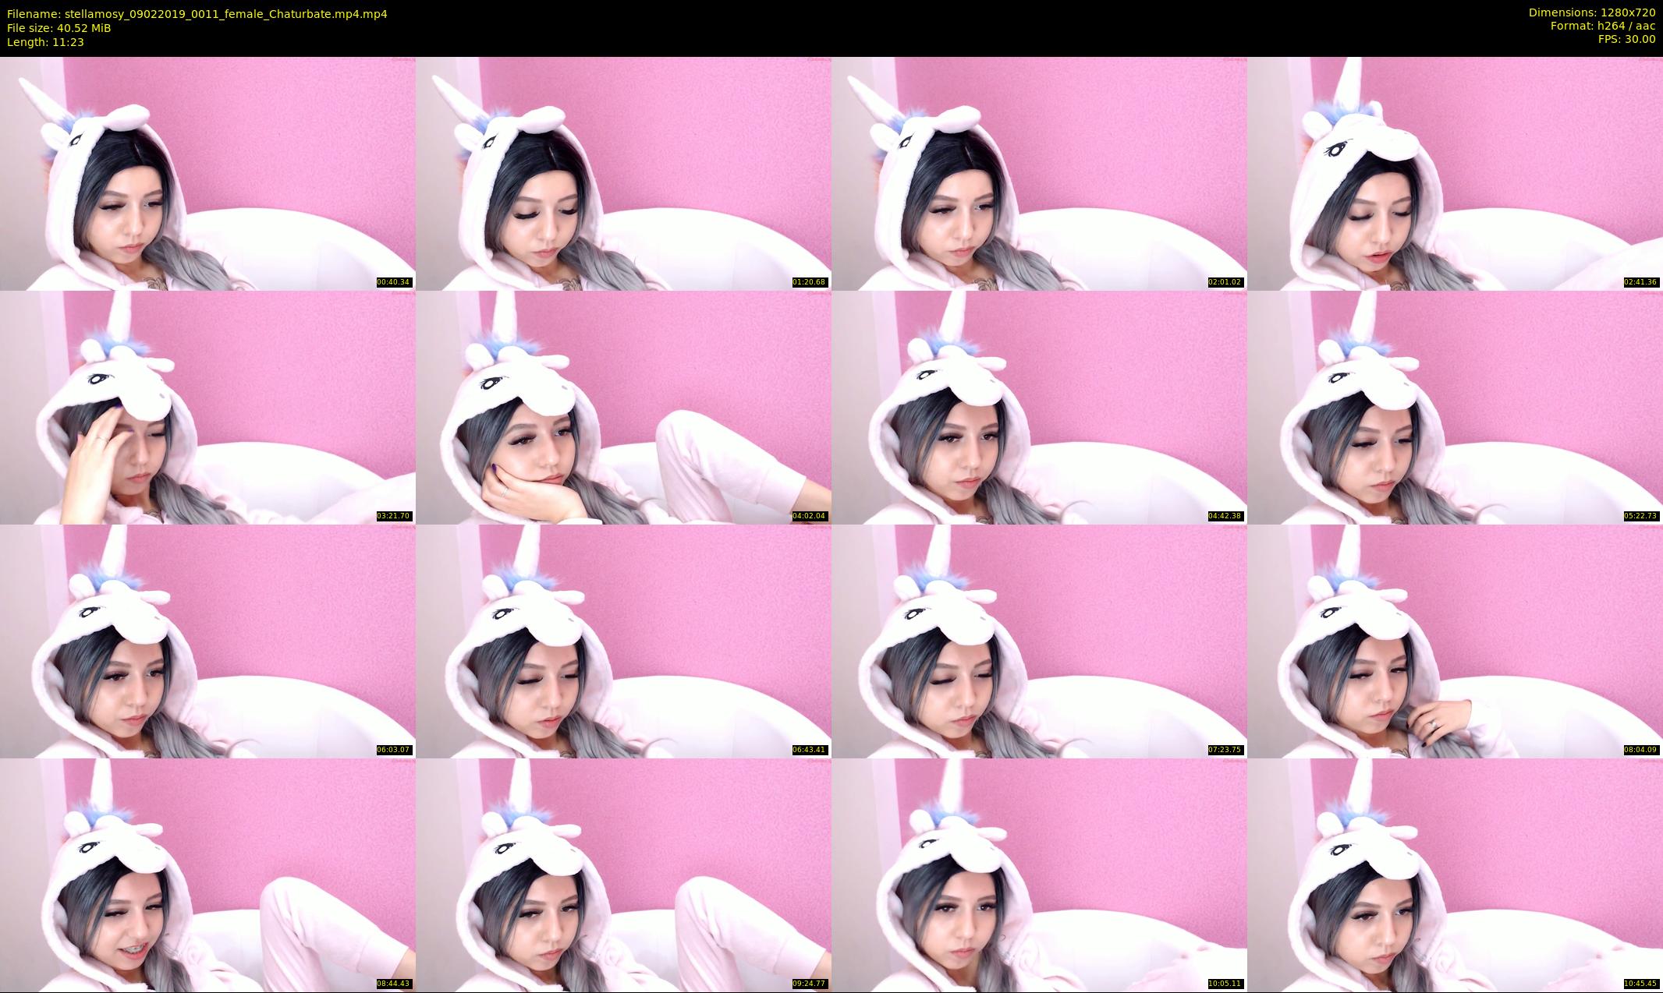Select the thumbnail at timestamp 03:21.70

207,407
